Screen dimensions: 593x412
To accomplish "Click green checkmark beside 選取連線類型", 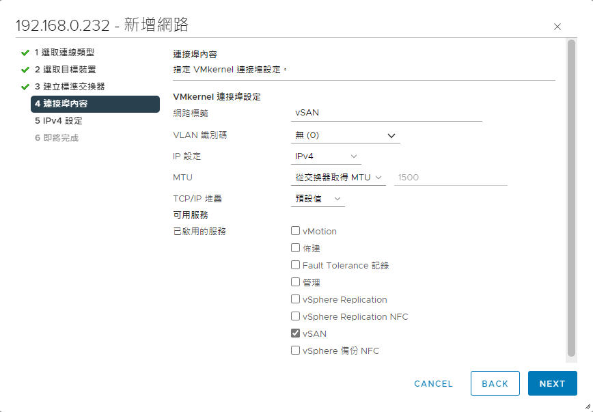I will (25, 53).
